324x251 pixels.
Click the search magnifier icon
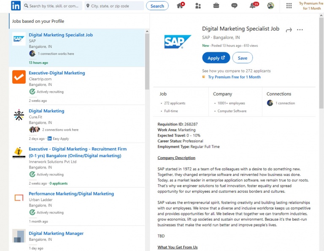[x=26, y=6]
